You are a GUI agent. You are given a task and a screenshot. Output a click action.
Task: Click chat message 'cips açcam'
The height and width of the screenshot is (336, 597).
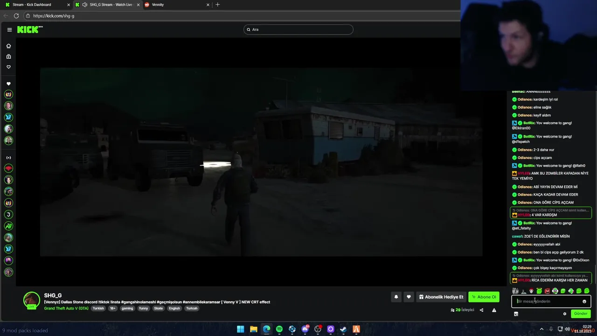point(542,158)
